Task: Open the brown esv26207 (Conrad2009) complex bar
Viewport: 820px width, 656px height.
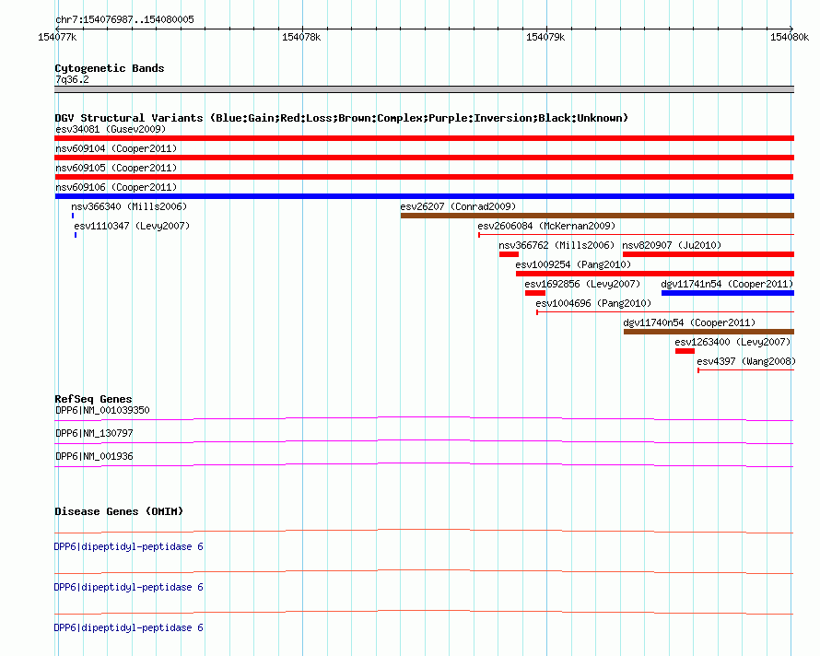Action: point(597,216)
